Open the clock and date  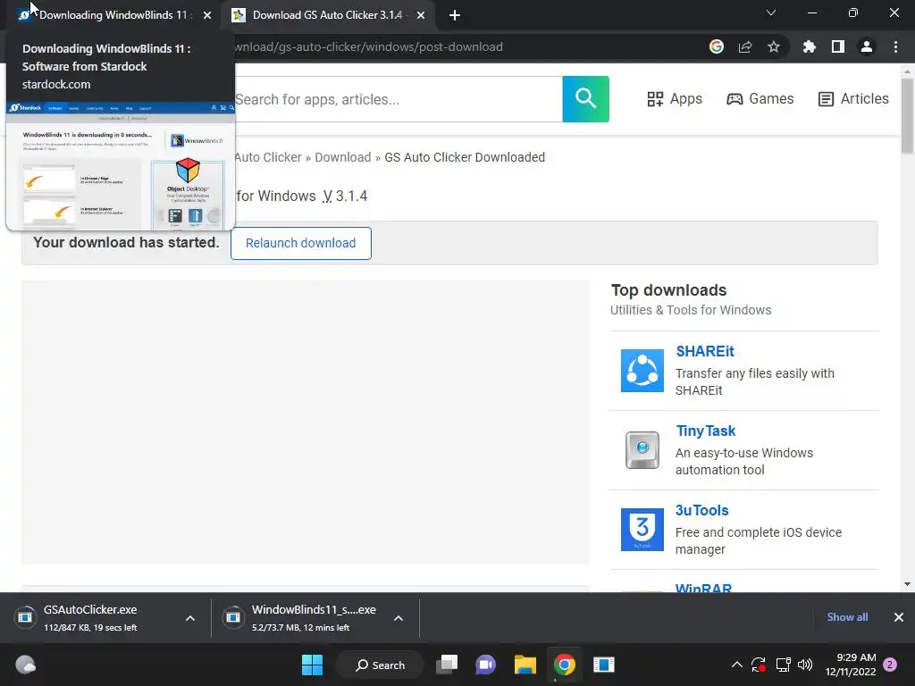click(x=851, y=665)
